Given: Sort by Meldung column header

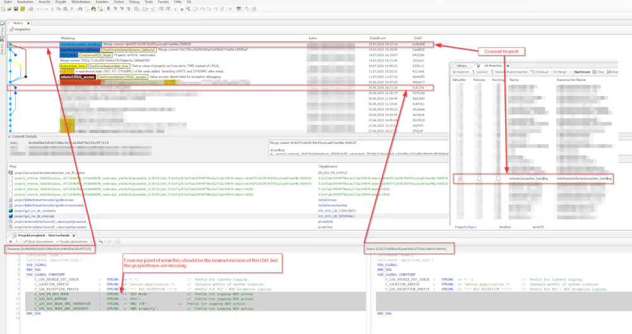Looking at the screenshot, I should [x=68, y=38].
